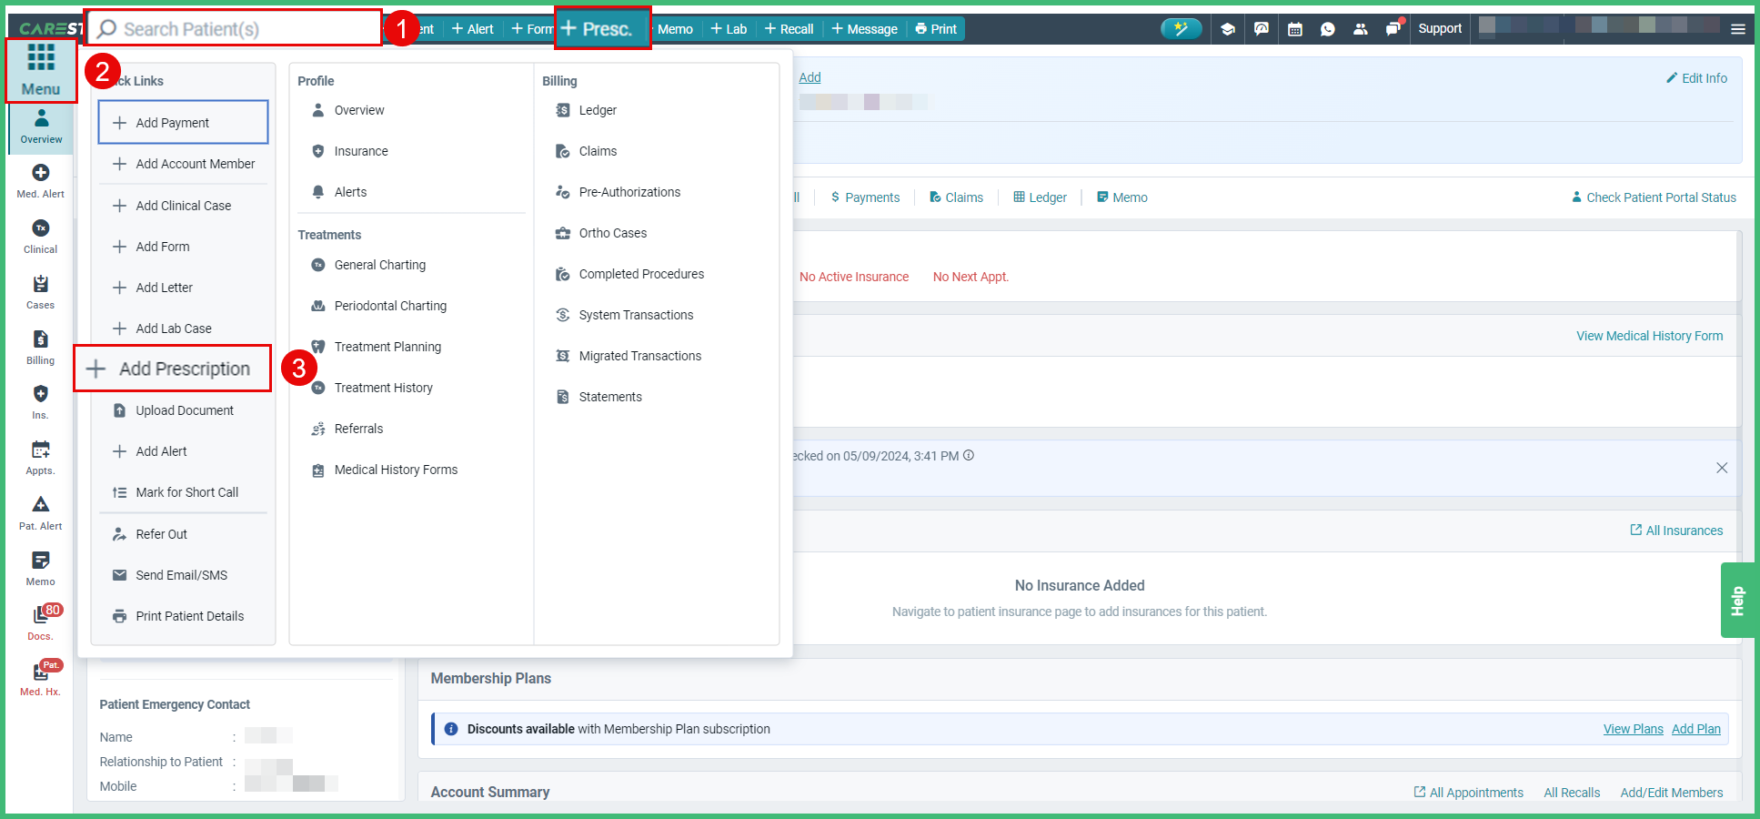The image size is (1760, 819).
Task: Open the Med. Alert sidebar icon
Action: pos(40,180)
